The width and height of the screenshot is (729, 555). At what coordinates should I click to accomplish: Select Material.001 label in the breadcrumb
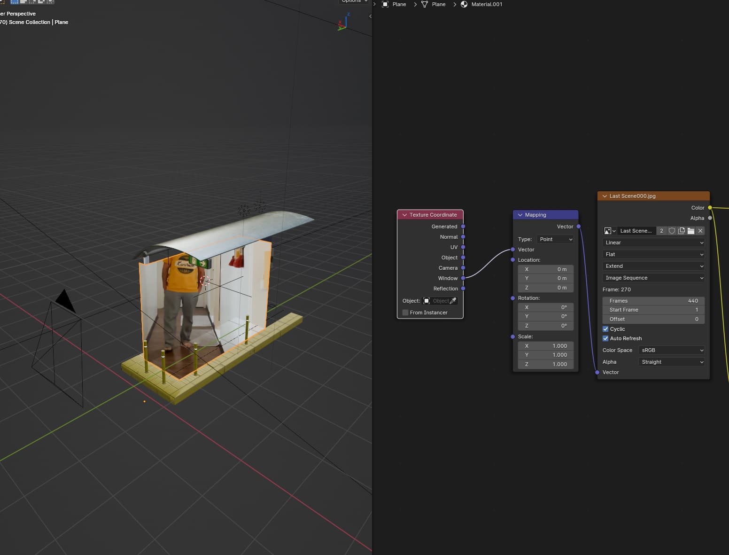click(487, 4)
